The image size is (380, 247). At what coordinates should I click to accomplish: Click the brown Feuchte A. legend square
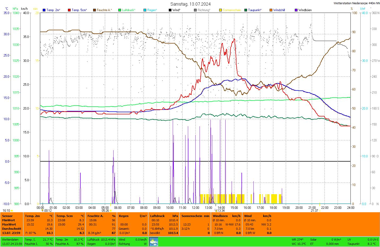pos(94,10)
